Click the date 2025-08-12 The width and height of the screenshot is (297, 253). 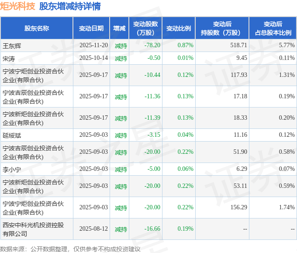pyautogui.click(x=93, y=229)
